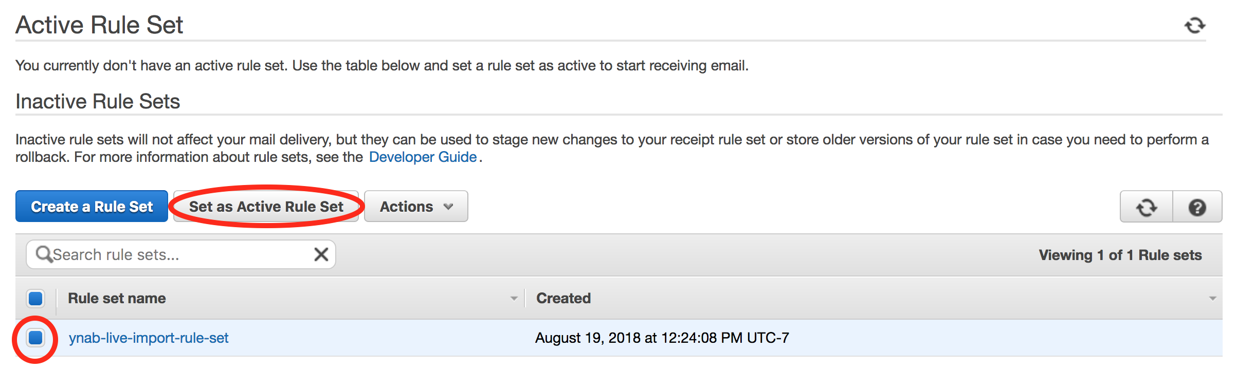
Task: Click the Rule set name column header
Action: coord(117,298)
